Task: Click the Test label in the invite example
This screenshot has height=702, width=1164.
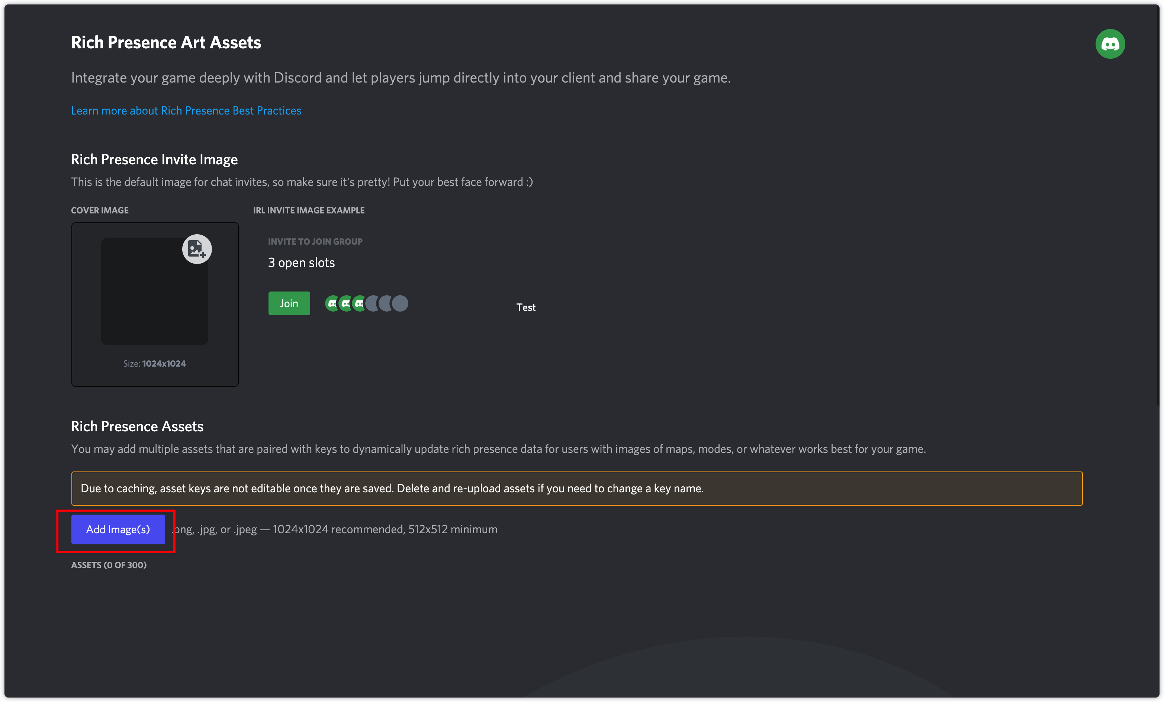Action: 526,307
